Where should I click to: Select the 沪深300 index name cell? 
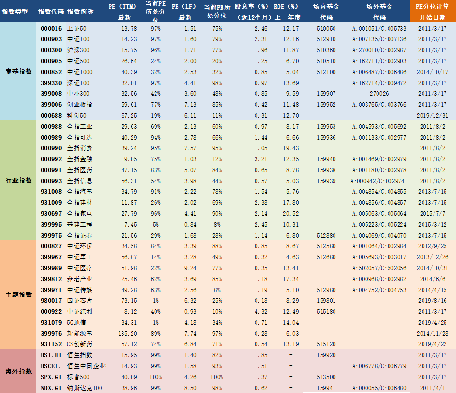(78, 50)
